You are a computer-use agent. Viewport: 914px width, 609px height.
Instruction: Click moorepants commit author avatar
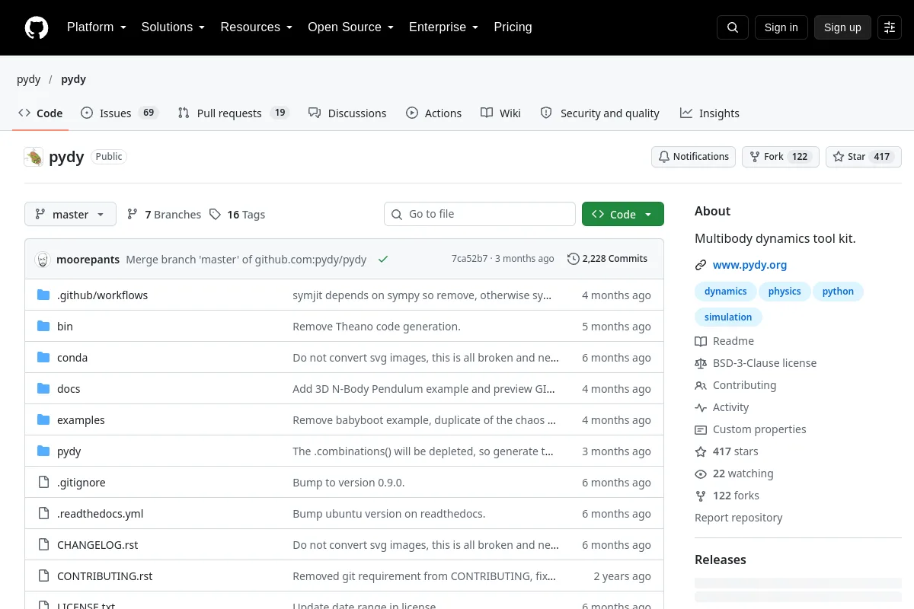43,259
